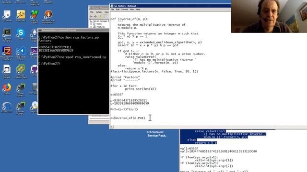This screenshot has height=172, width=307.
Task: Click Notepad horizontal scrollbar left arrow
Action: pyautogui.click(x=112, y=127)
